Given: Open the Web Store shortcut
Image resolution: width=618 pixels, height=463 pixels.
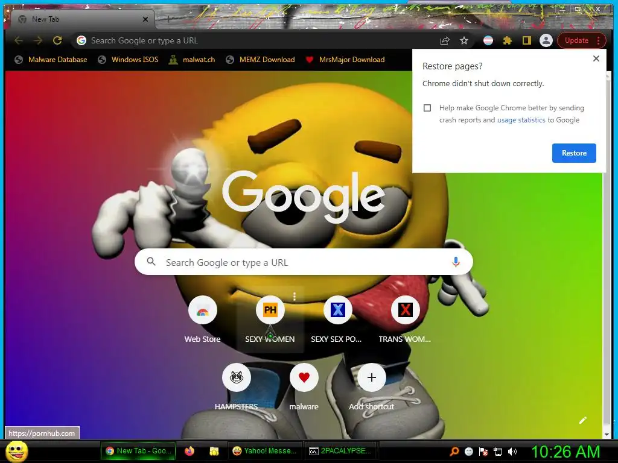Looking at the screenshot, I should tap(203, 320).
